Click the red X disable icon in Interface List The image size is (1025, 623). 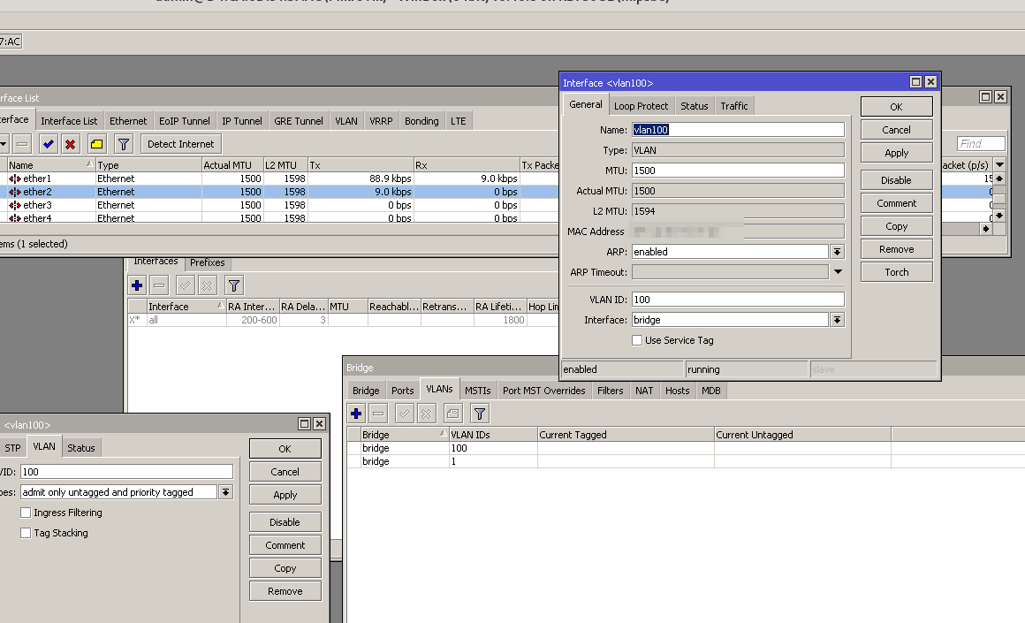[x=71, y=144]
